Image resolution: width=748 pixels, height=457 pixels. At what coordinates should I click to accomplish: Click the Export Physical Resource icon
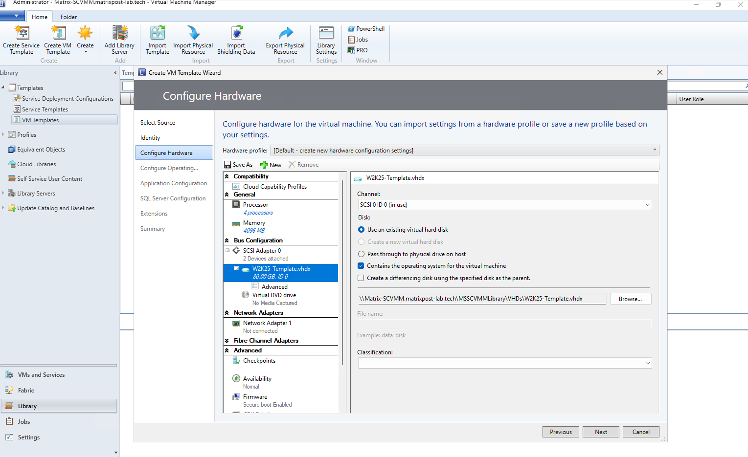click(x=285, y=33)
